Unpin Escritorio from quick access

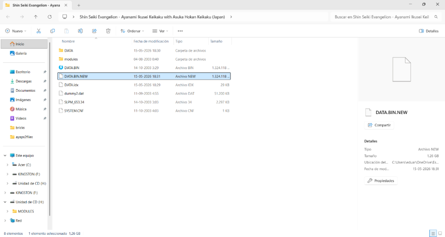point(45,72)
